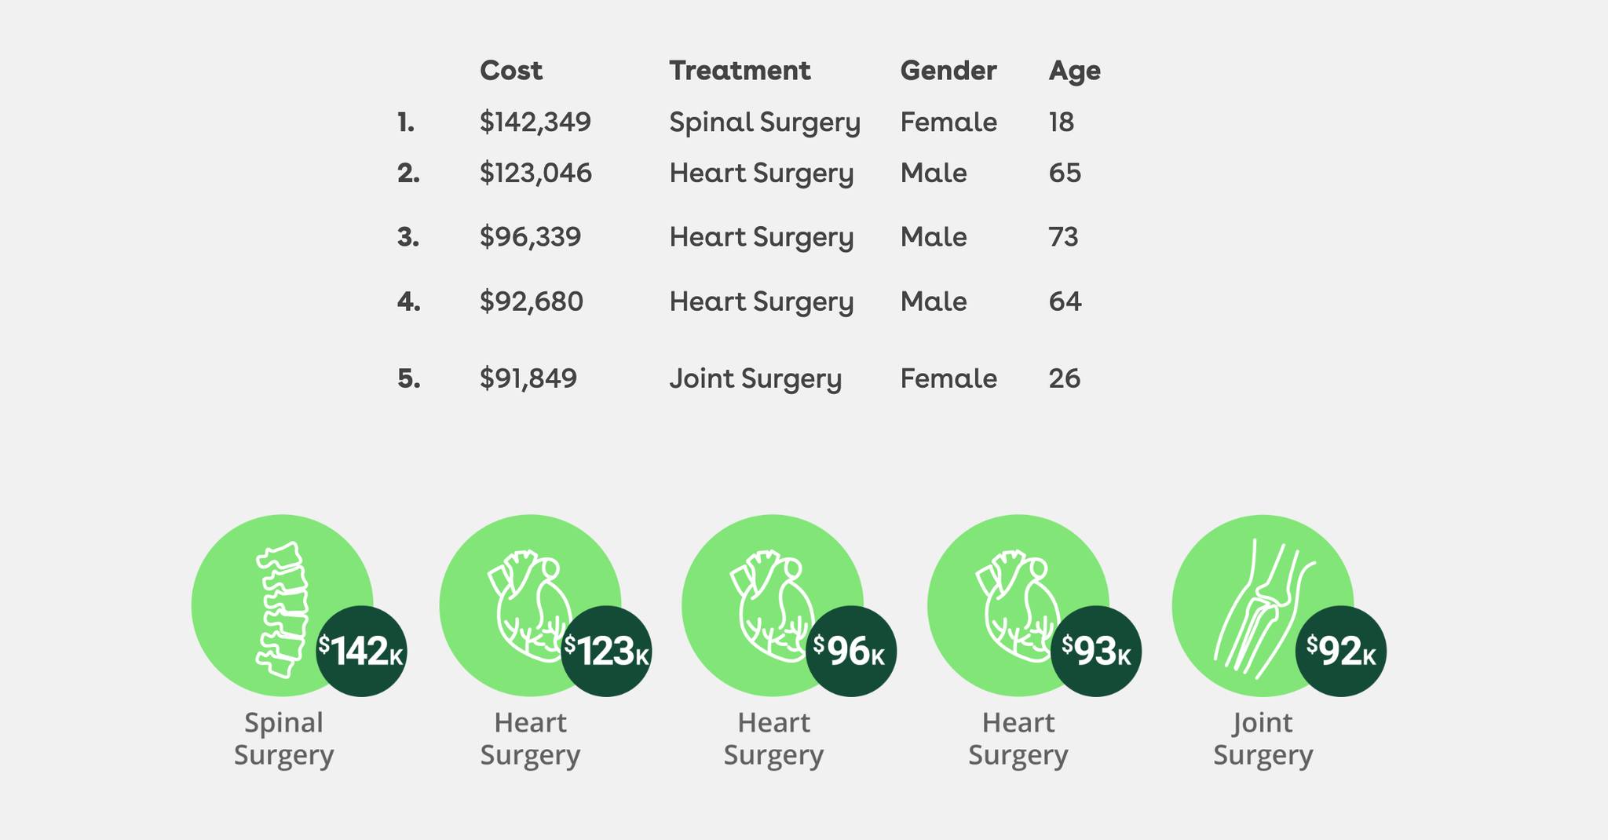Image resolution: width=1608 pixels, height=840 pixels.
Task: Select the $142,349 cost value
Action: [x=535, y=122]
